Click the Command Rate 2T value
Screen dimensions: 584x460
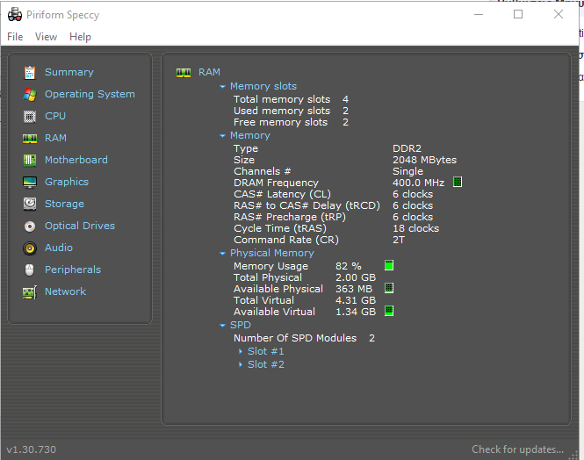click(x=399, y=240)
